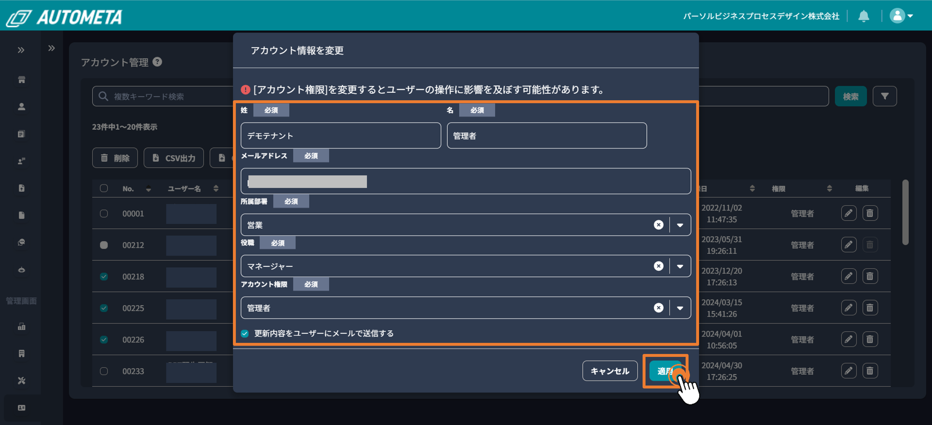
Task: Delete the account dated 2024/04/01
Action: (870, 339)
